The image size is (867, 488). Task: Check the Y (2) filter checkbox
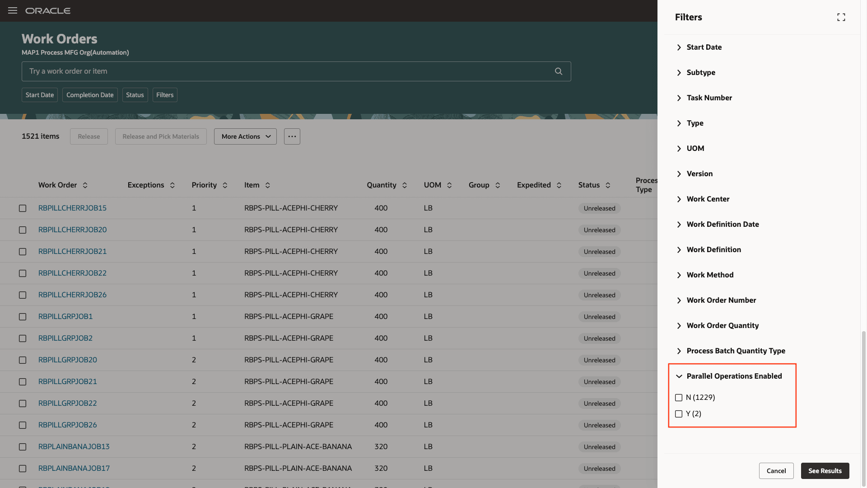coord(679,414)
